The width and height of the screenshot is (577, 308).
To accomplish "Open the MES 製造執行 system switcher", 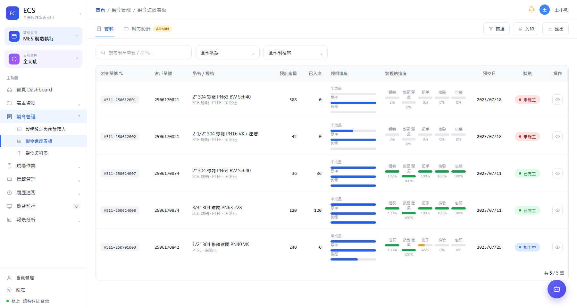I will pyautogui.click(x=44, y=36).
